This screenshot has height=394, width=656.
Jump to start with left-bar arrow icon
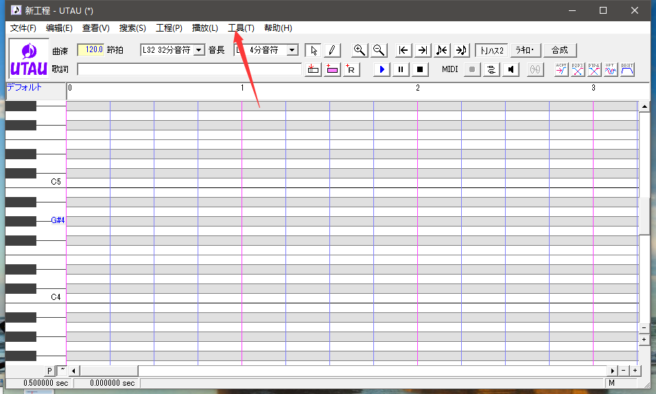click(x=403, y=50)
